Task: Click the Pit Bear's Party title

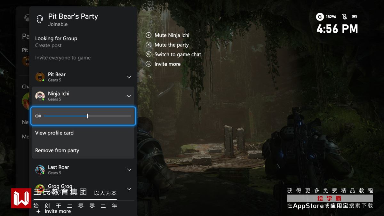Action: click(73, 17)
